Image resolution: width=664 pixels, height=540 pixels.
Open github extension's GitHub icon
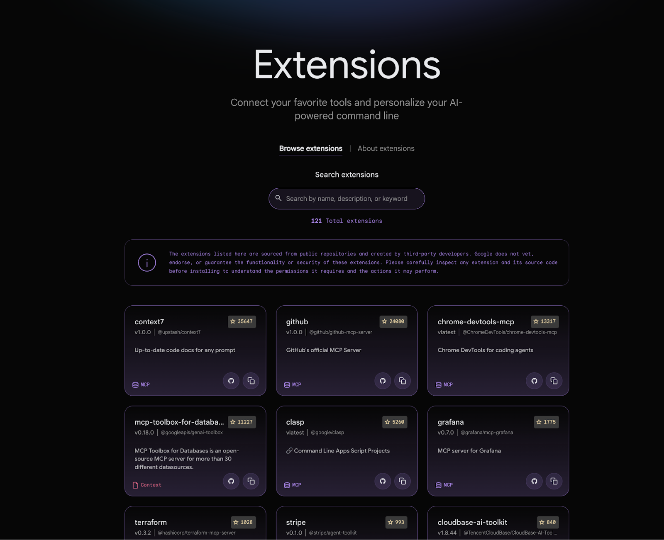(x=383, y=381)
